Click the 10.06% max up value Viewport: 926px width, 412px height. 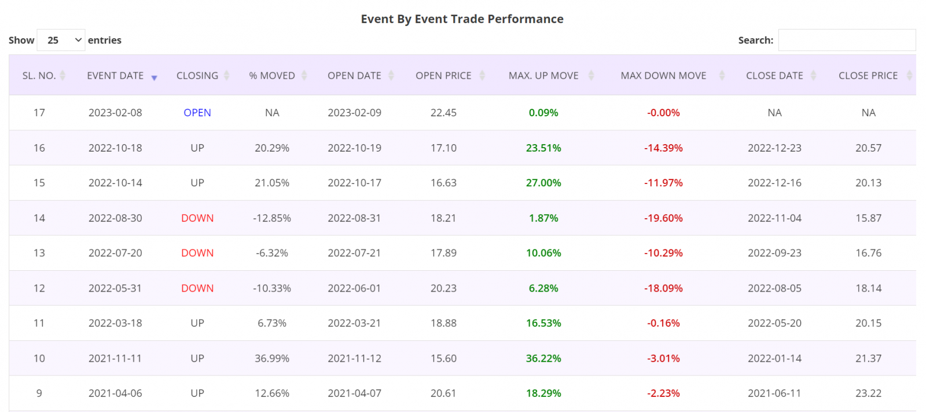click(x=543, y=253)
